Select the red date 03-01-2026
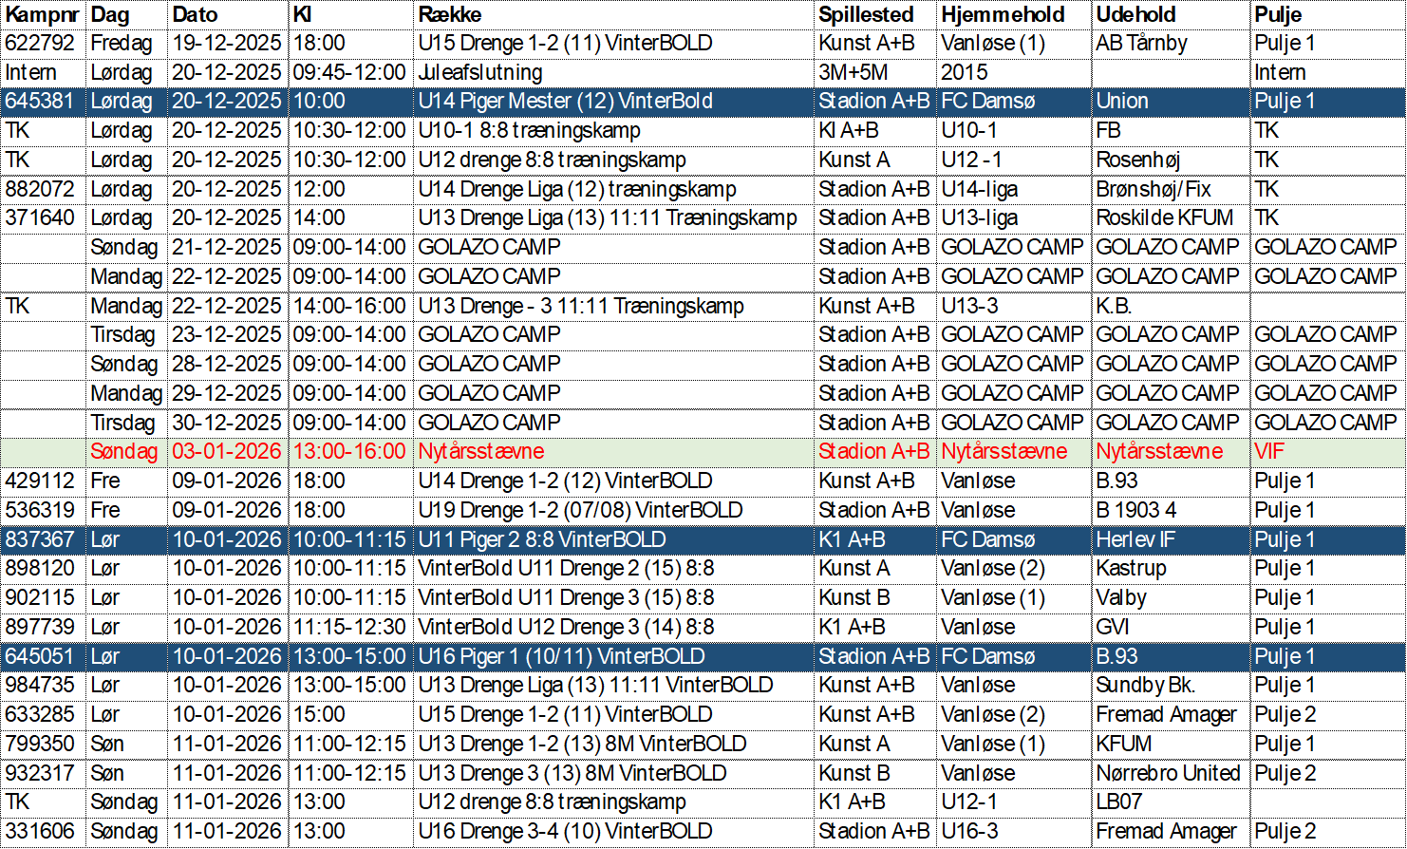 click(x=227, y=452)
